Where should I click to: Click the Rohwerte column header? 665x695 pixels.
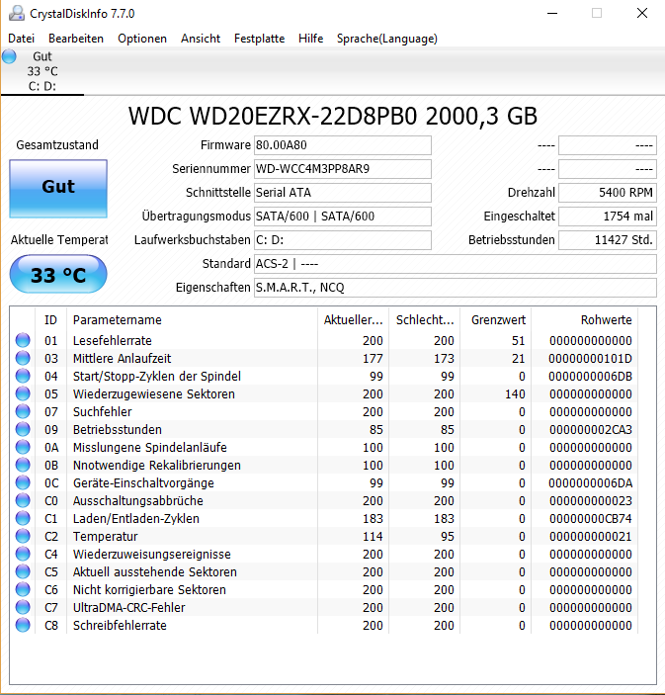pyautogui.click(x=584, y=320)
